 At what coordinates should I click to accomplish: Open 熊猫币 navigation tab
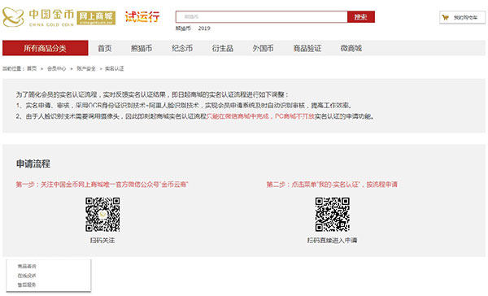142,48
